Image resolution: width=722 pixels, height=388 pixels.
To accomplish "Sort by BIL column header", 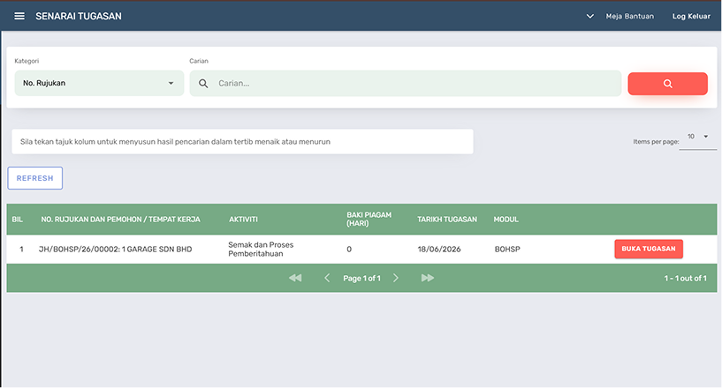I will pos(18,220).
